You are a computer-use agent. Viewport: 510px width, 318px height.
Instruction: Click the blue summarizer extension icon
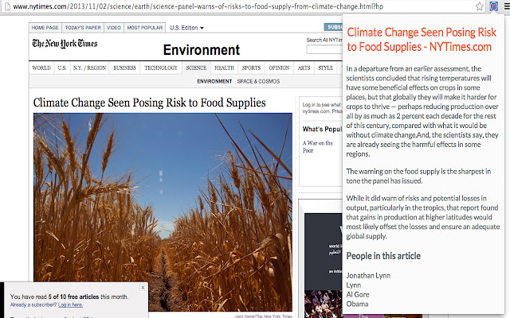click(x=493, y=6)
